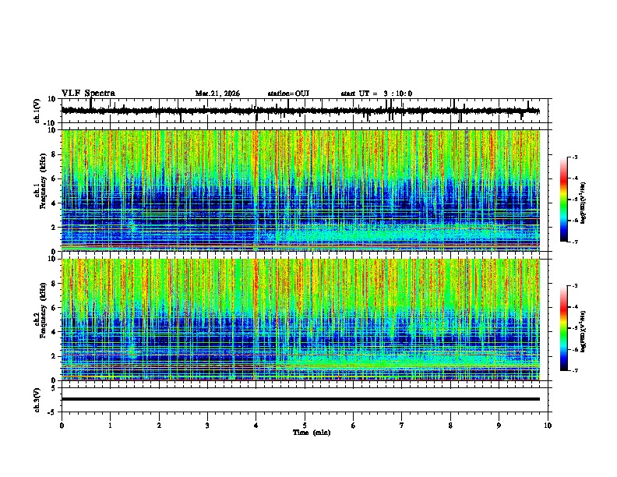This screenshot has height=477, width=617.
Task: Click the 'Time (min)' axis title
Action: [312, 433]
